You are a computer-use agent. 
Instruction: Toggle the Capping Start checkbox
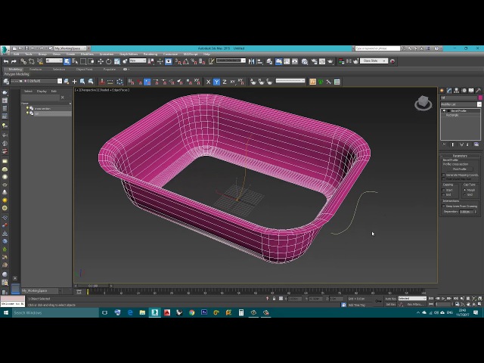tap(444, 190)
